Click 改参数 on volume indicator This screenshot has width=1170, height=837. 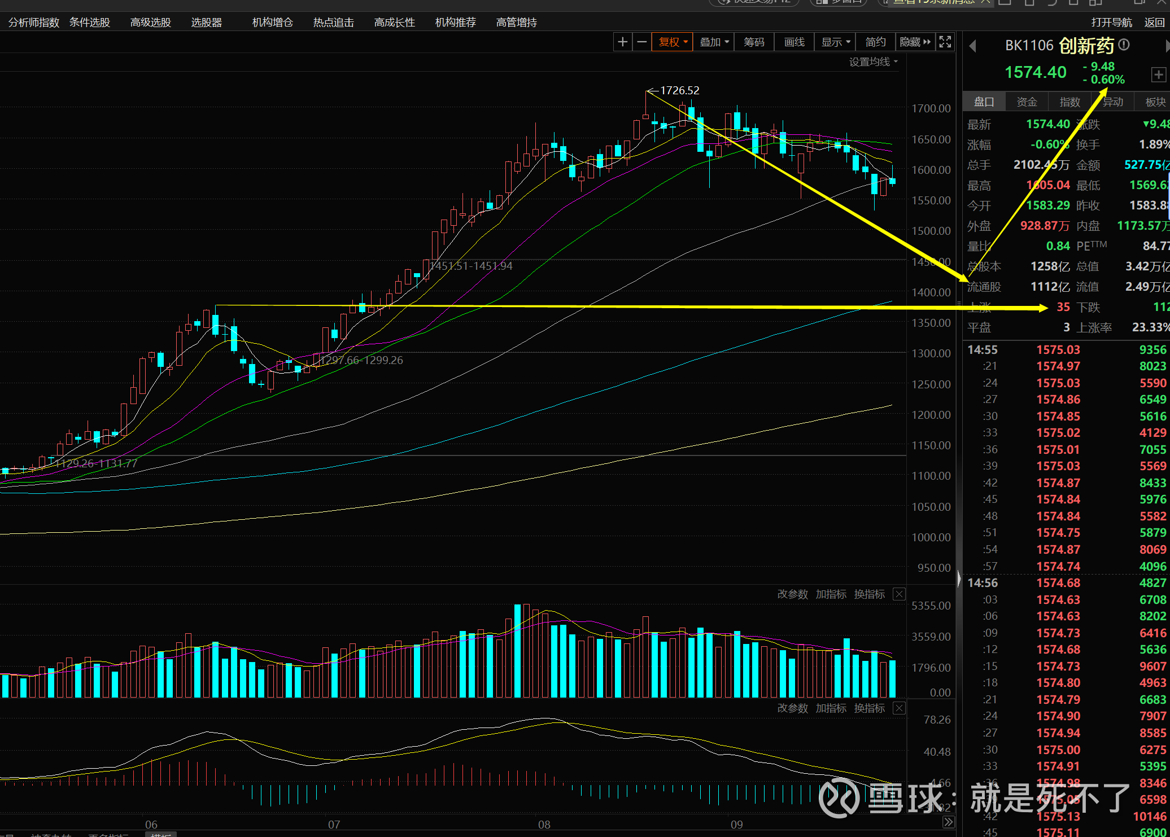(792, 594)
